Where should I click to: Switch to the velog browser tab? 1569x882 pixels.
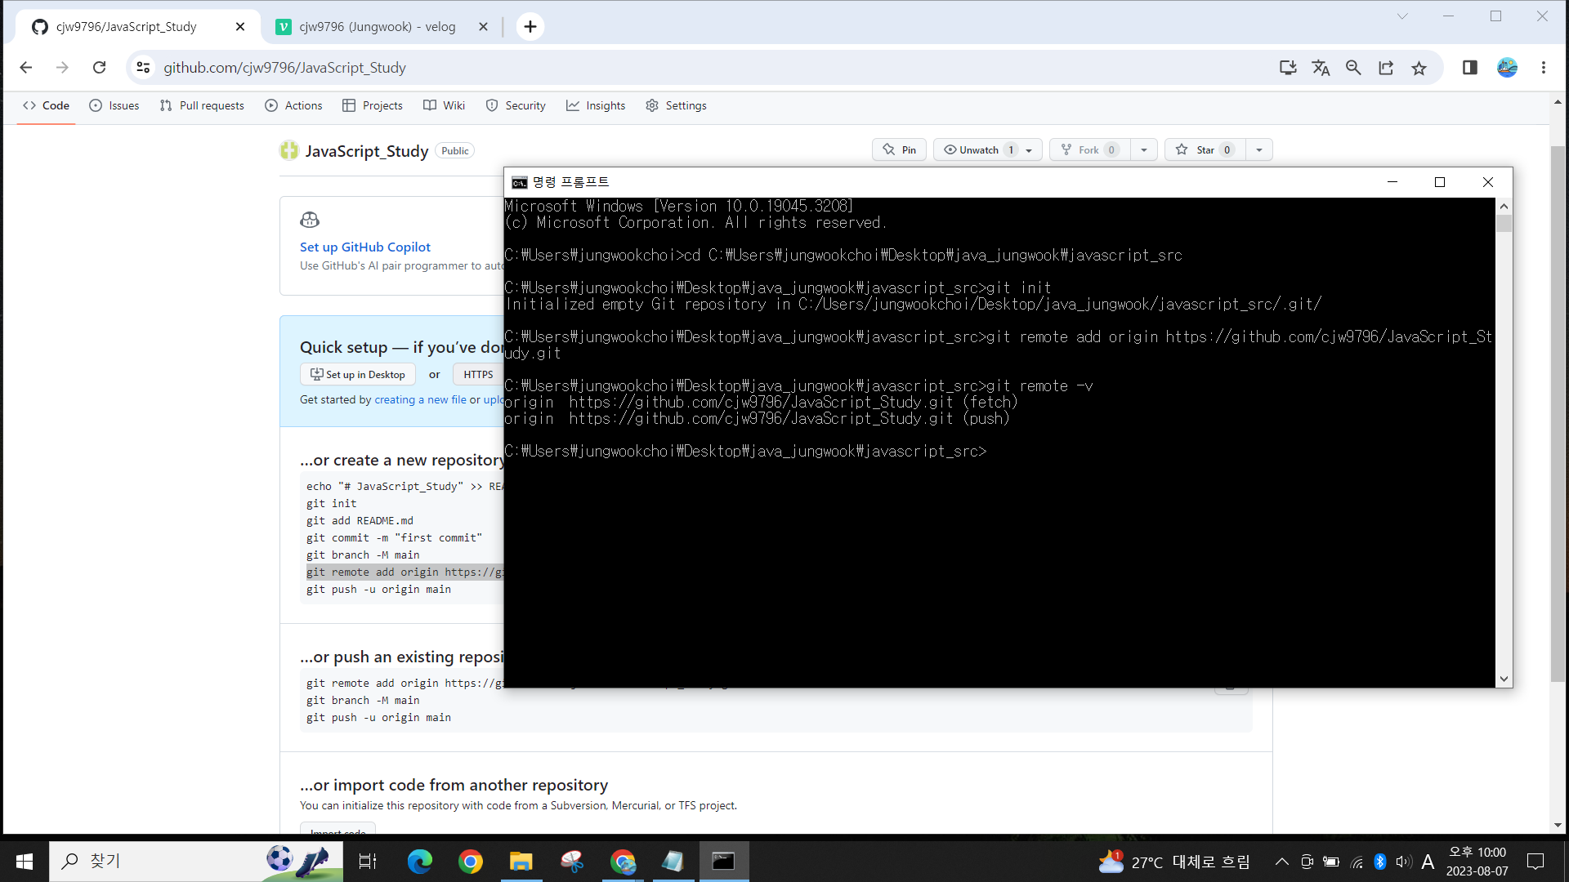pyautogui.click(x=376, y=27)
